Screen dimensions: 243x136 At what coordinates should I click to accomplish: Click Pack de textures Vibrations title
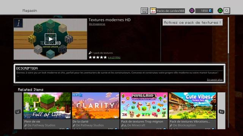(x=190, y=122)
